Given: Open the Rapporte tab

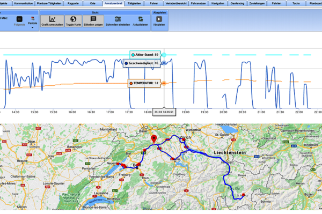Looking at the screenshot, I should [x=73, y=3].
